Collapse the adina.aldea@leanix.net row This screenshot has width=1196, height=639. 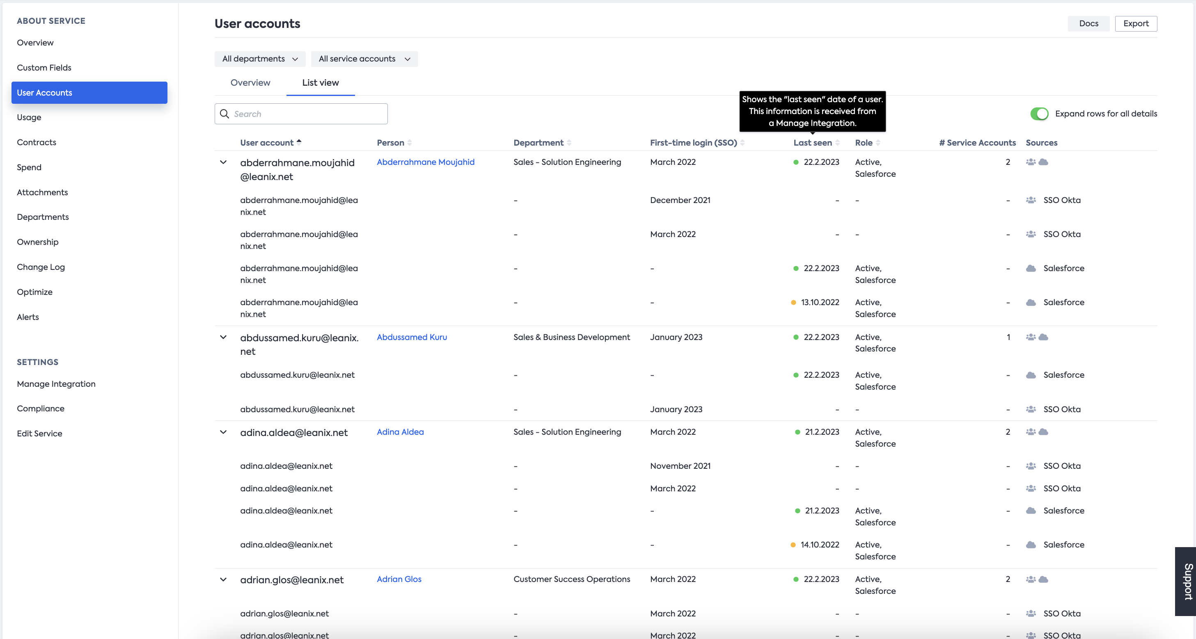click(x=223, y=432)
